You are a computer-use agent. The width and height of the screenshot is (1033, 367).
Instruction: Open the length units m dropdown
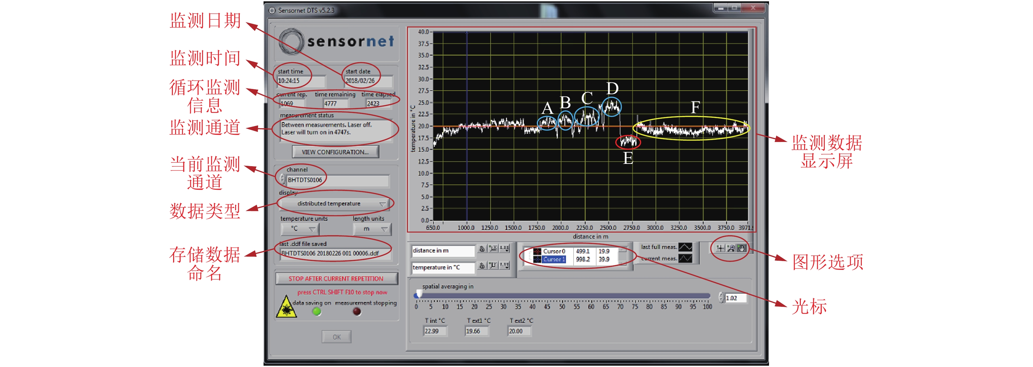372,229
